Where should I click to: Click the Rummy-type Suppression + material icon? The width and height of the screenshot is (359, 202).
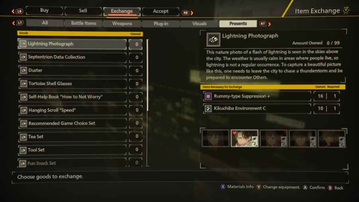tap(208, 96)
